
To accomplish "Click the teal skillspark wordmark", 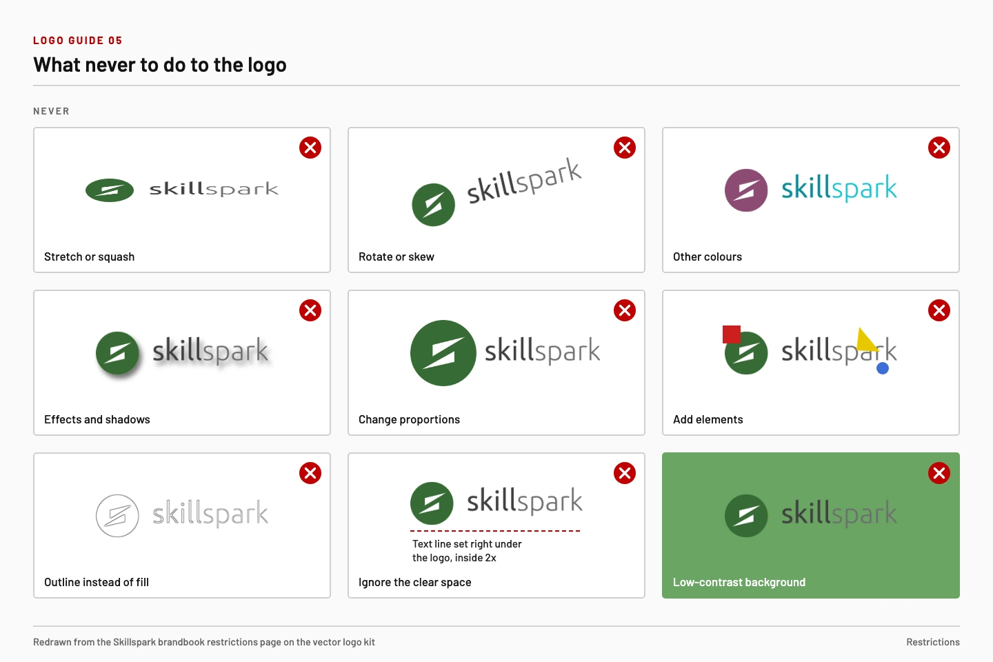I will tap(839, 188).
